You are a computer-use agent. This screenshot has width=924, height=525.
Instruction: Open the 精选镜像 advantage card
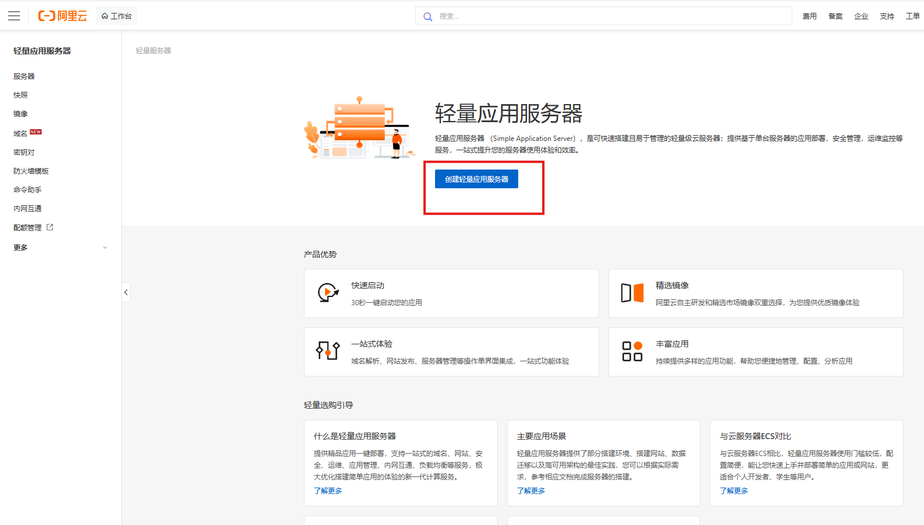tap(756, 293)
